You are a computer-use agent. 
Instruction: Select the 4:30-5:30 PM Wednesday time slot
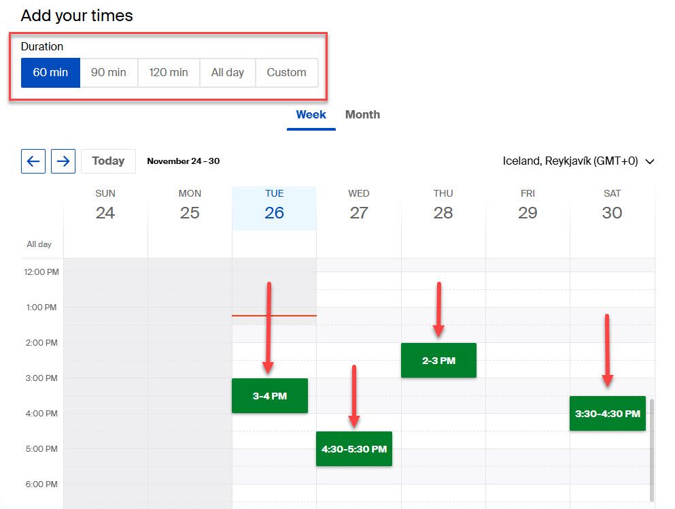354,449
